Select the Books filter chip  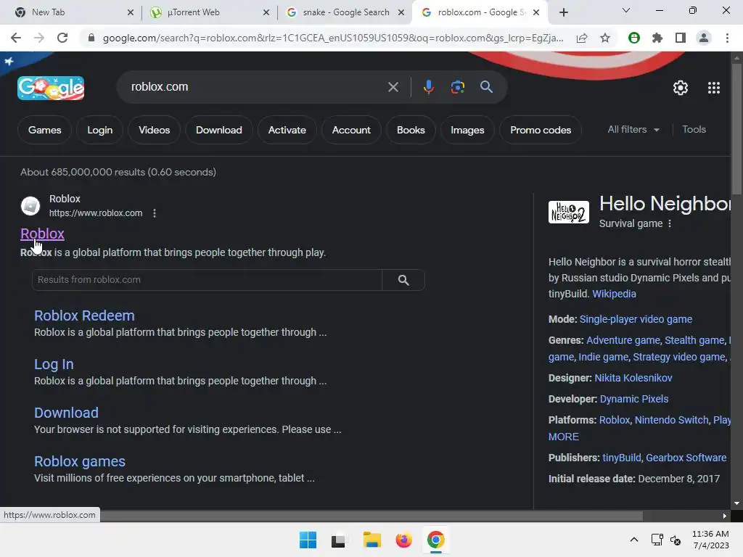(411, 131)
